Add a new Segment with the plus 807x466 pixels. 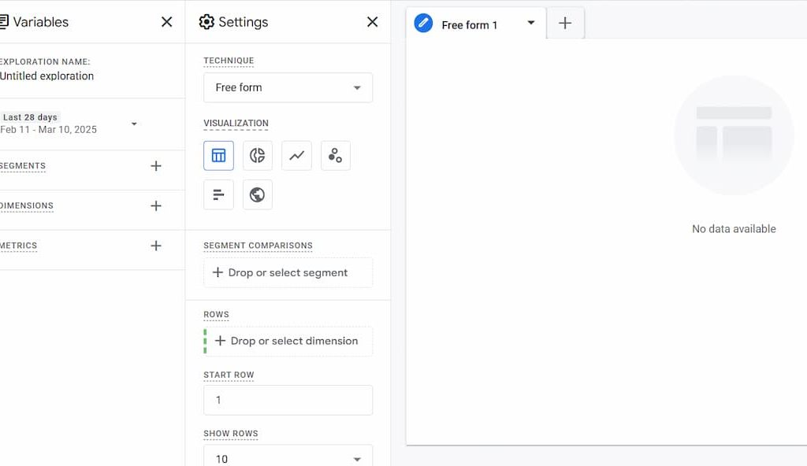click(155, 167)
